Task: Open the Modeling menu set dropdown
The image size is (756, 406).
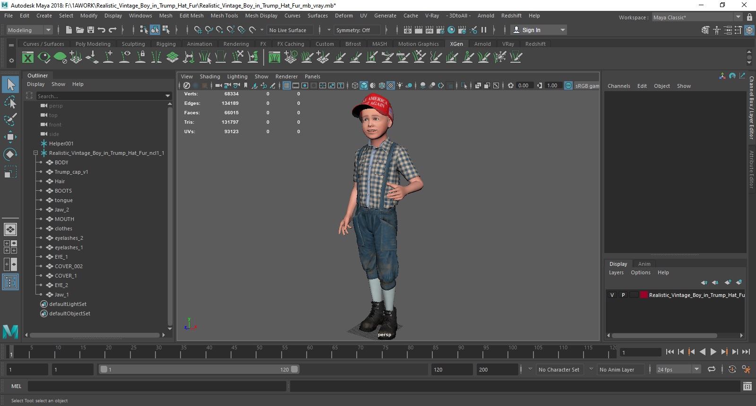Action: pyautogui.click(x=29, y=30)
